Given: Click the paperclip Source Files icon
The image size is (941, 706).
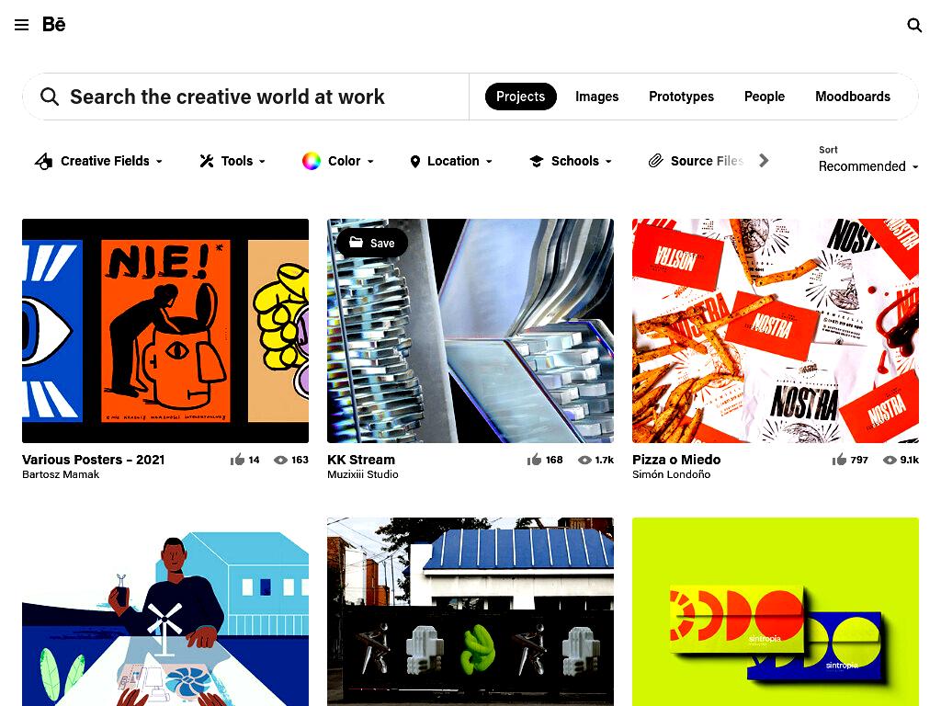Looking at the screenshot, I should click(x=655, y=160).
